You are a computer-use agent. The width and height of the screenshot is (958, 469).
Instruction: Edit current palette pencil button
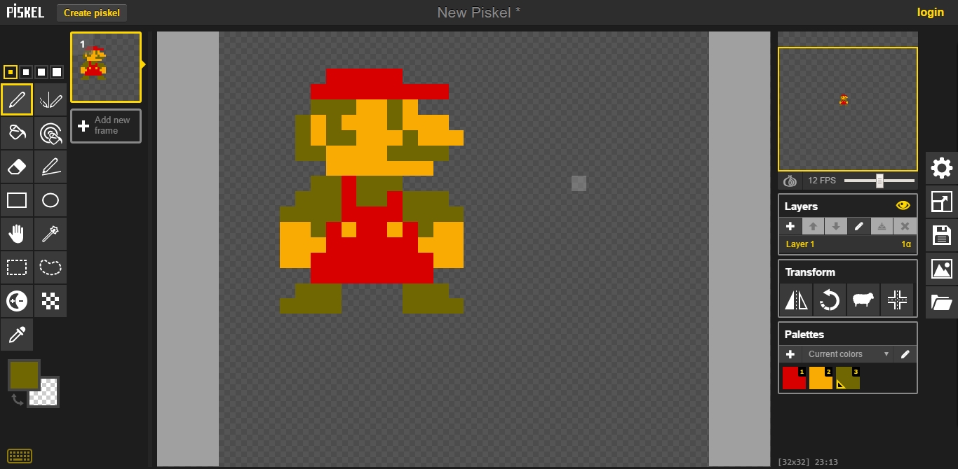pos(905,354)
